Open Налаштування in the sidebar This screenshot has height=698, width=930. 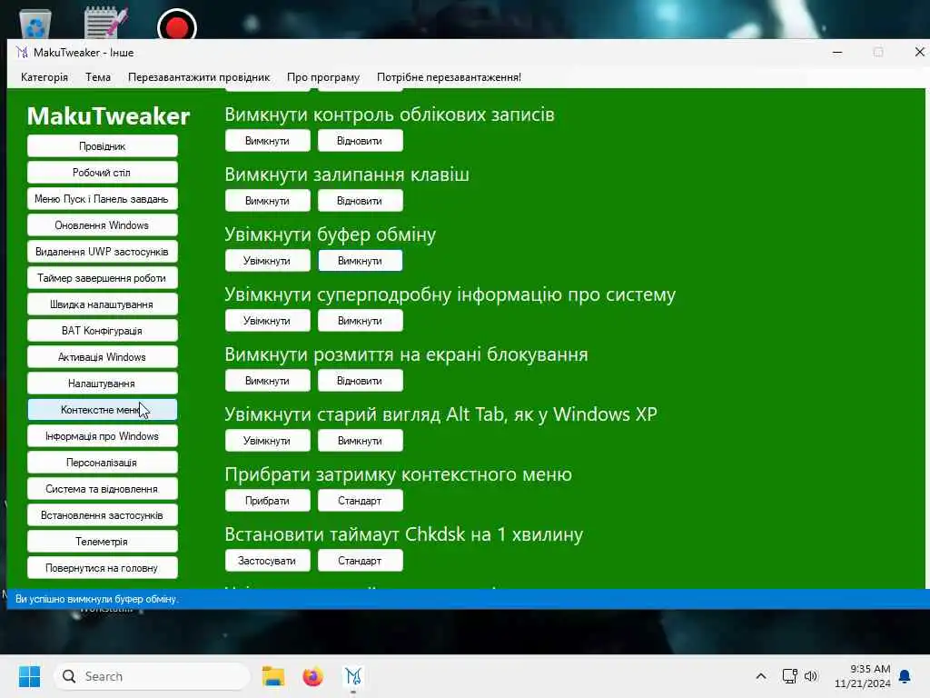coord(102,384)
